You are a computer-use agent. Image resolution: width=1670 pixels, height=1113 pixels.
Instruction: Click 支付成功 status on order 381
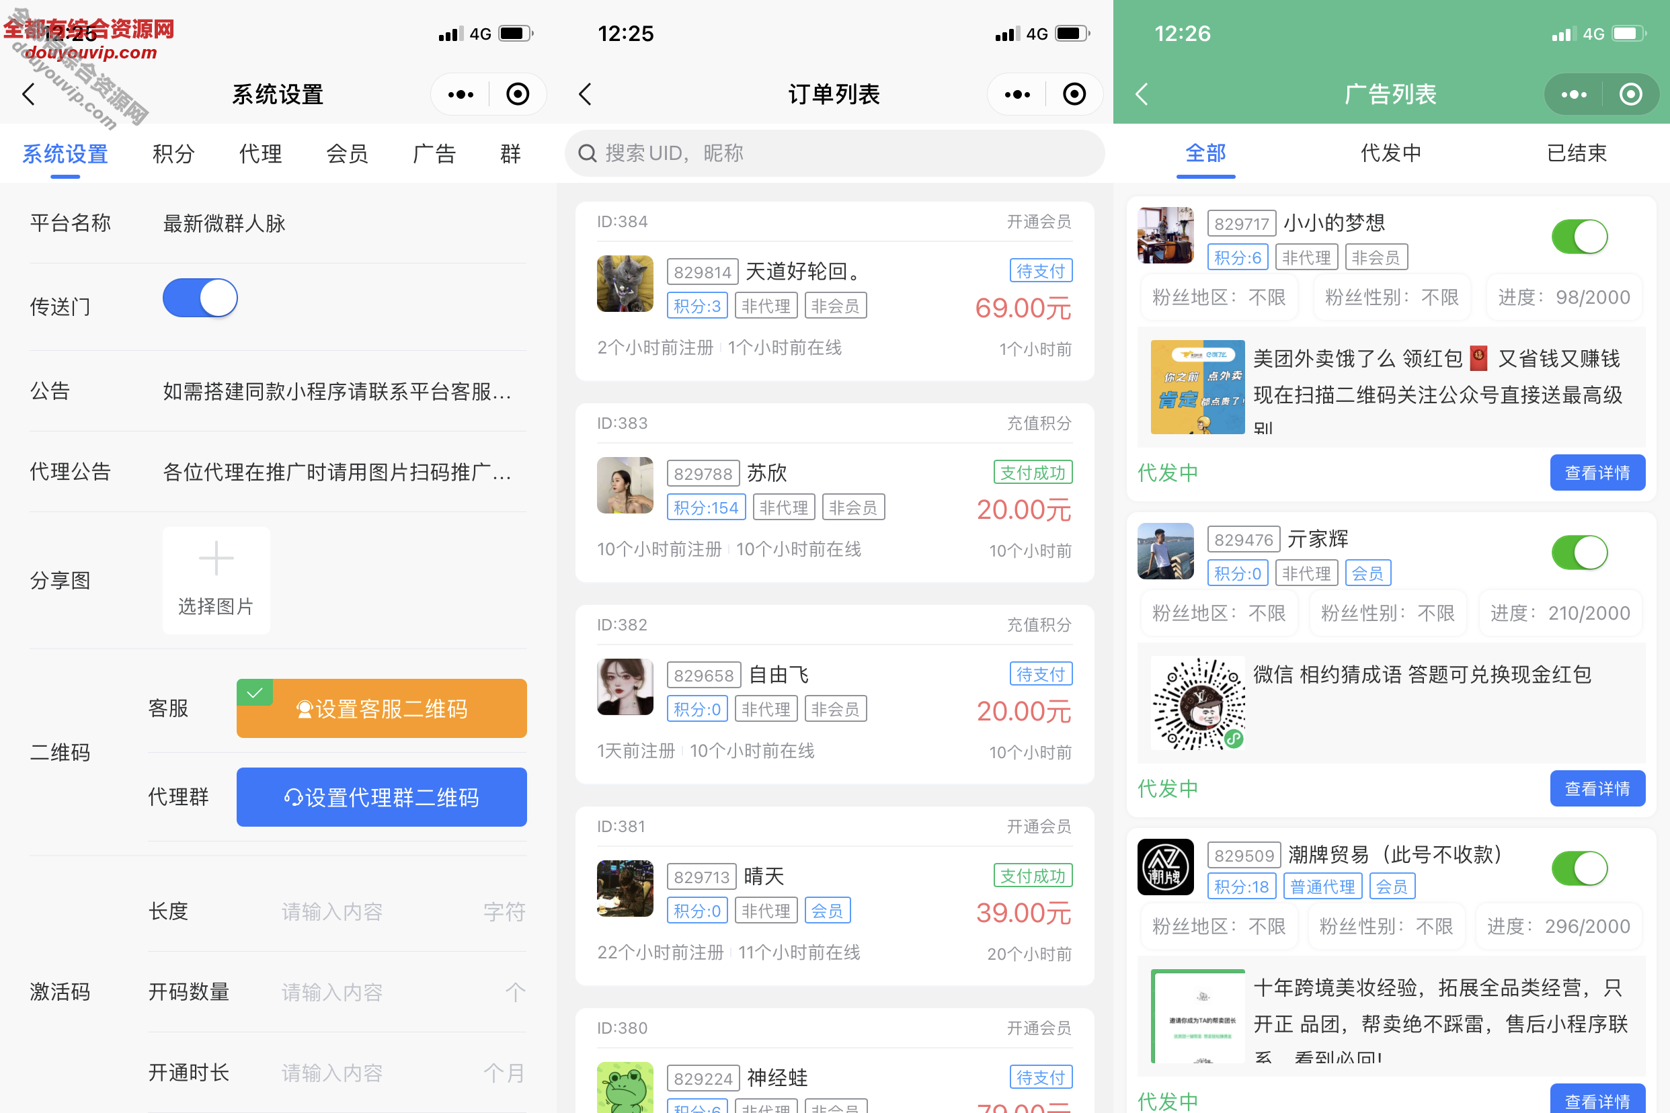pyautogui.click(x=1033, y=876)
